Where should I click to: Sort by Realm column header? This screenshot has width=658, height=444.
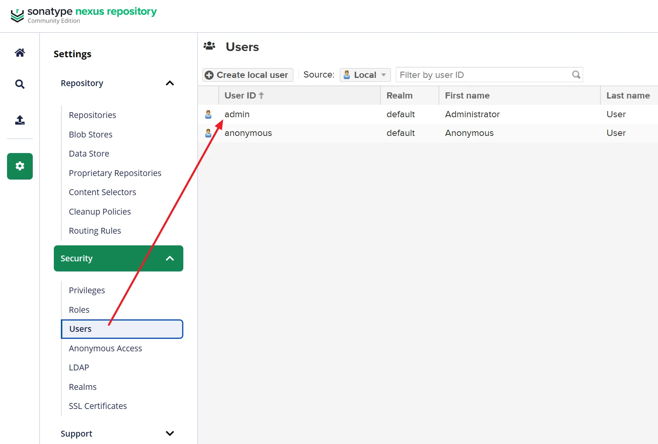[410, 95]
